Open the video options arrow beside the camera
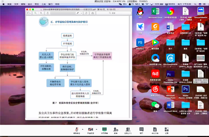 click(x=97, y=129)
